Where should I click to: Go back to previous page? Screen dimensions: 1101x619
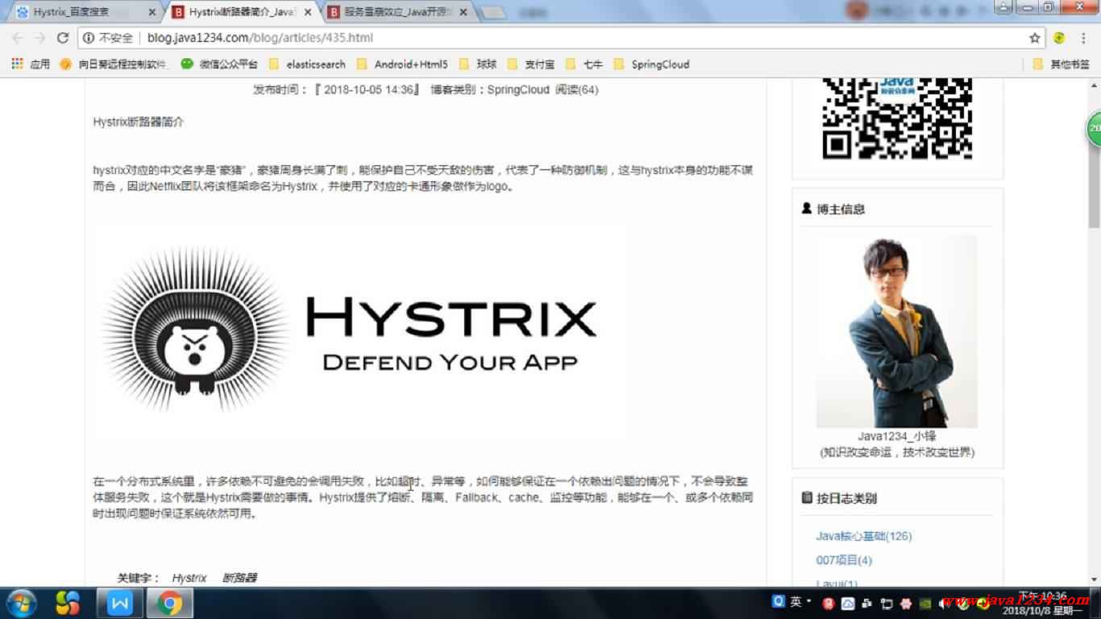18,38
